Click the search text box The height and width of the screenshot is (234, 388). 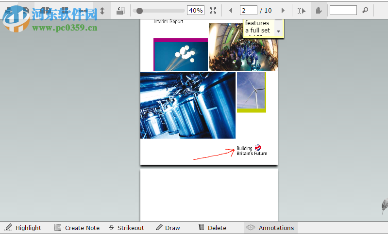343,10
